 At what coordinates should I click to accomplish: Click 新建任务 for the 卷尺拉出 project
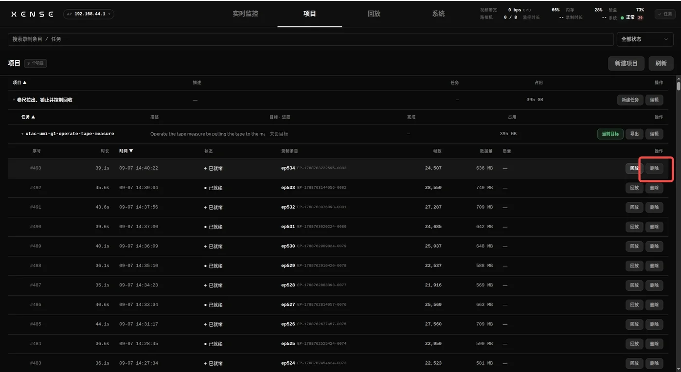[630, 100]
